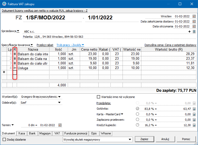Image resolution: width=198 pixels, height=145 pixels.
Task: Click empty R cell in new row
Action: [x=15, y=72]
